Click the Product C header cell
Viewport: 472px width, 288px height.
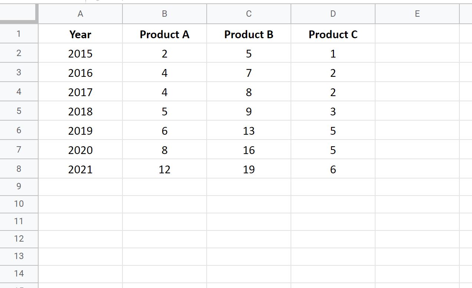click(333, 34)
